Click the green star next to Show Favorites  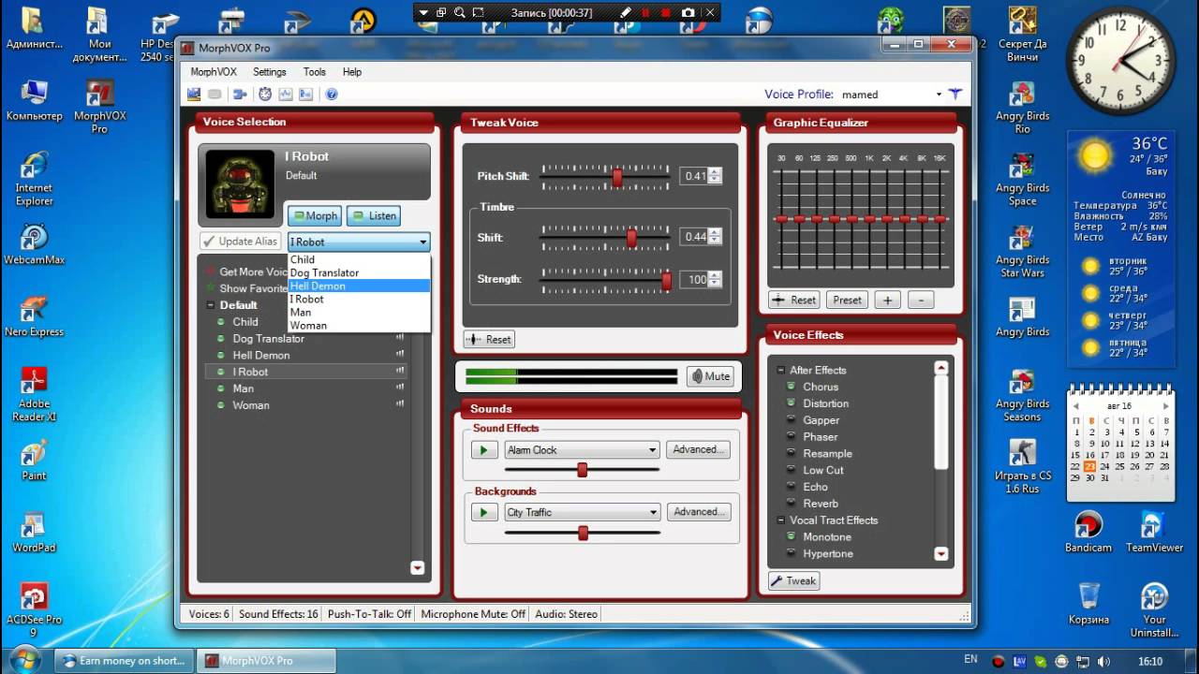tap(211, 288)
